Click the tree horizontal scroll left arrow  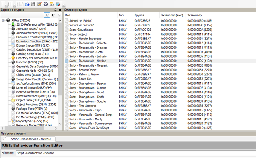coord(2,128)
